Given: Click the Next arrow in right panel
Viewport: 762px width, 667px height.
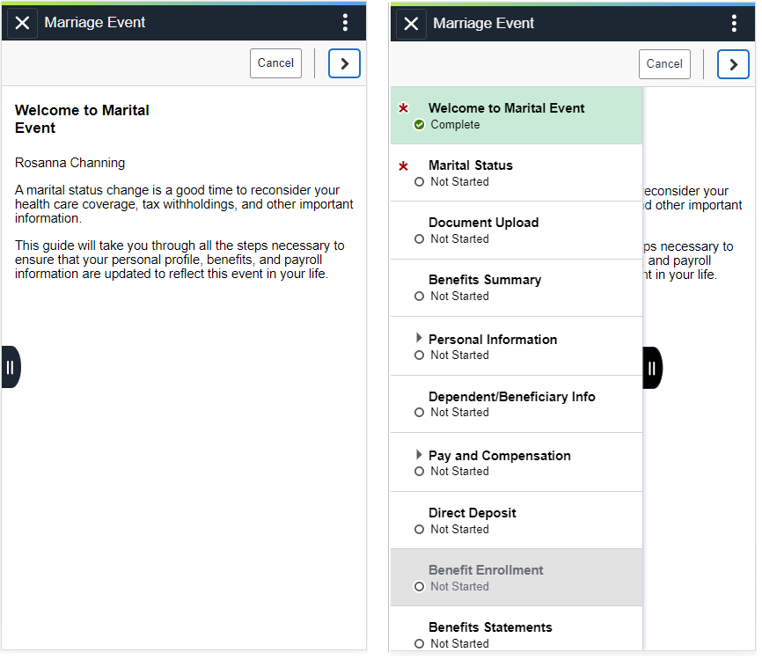Looking at the screenshot, I should point(733,64).
